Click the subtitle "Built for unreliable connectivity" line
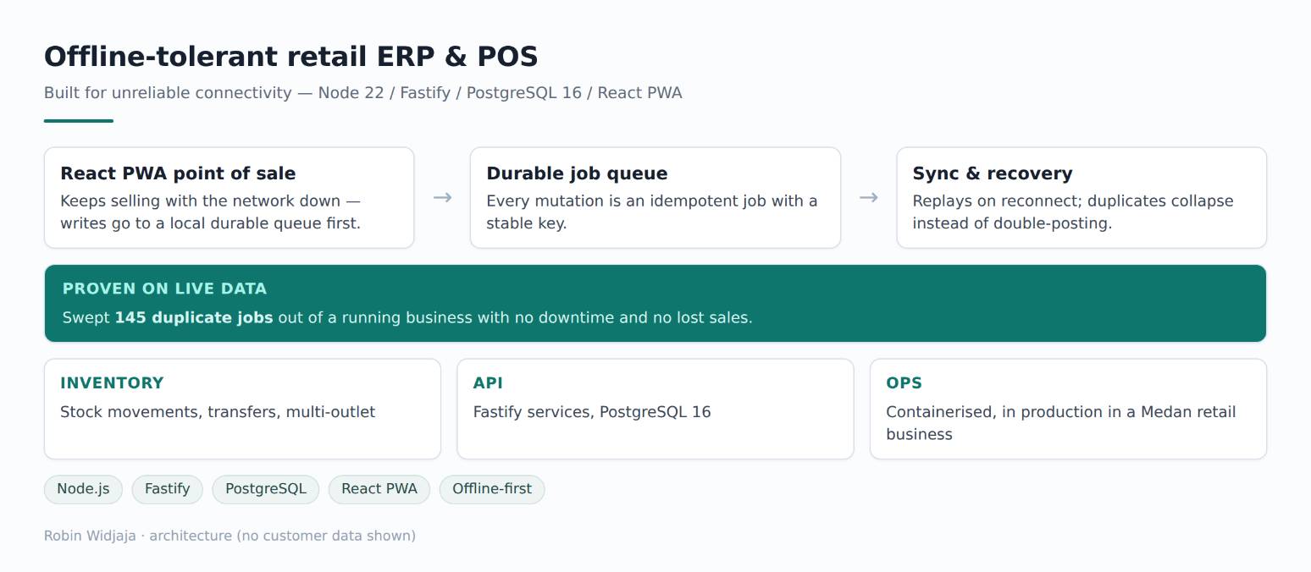Viewport: 1311px width, 572px height. (362, 93)
